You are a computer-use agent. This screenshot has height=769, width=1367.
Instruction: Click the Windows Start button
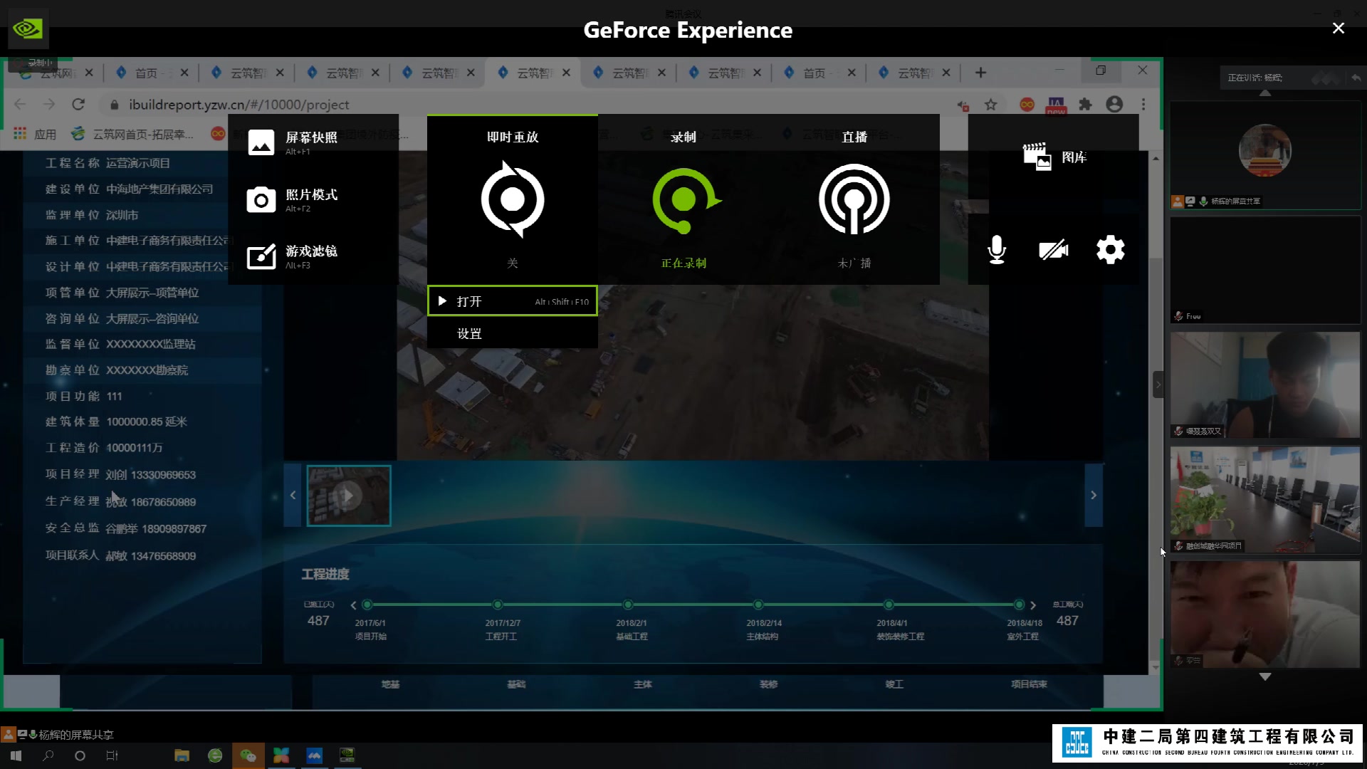[16, 755]
